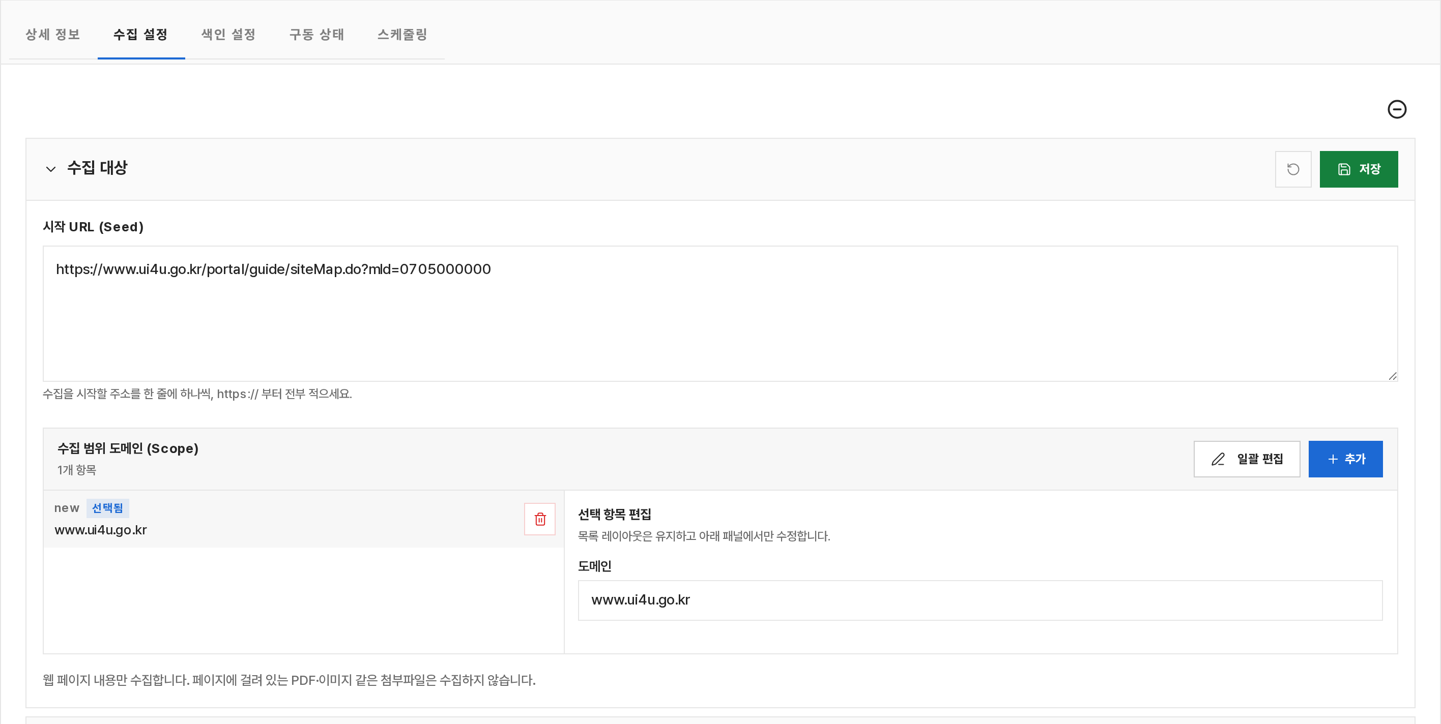Click into the 시작 URL Seed textarea
Viewport: 1441px width, 724px height.
720,314
